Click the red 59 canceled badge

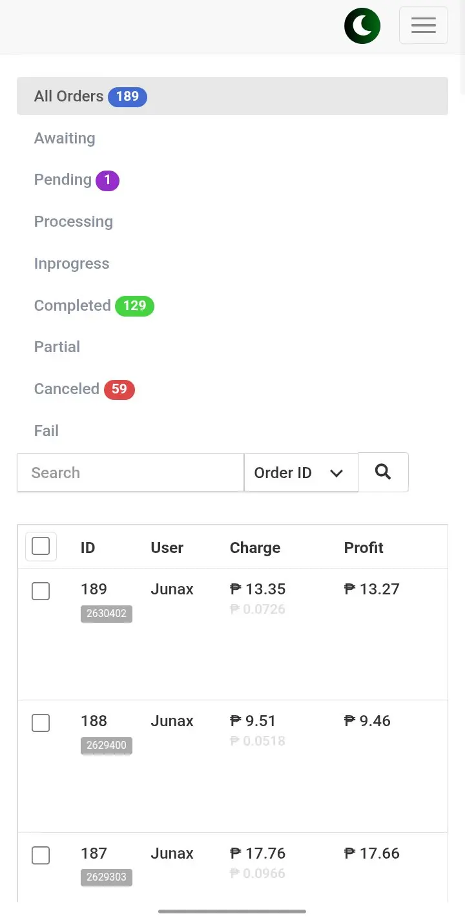119,390
